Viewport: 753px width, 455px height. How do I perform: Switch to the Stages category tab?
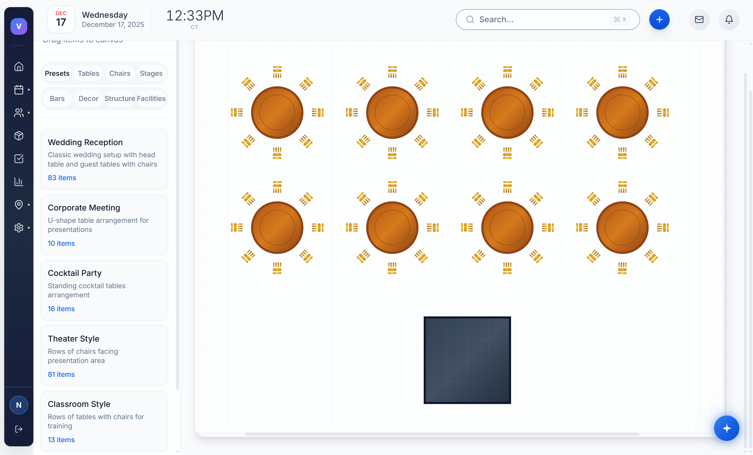(x=151, y=73)
